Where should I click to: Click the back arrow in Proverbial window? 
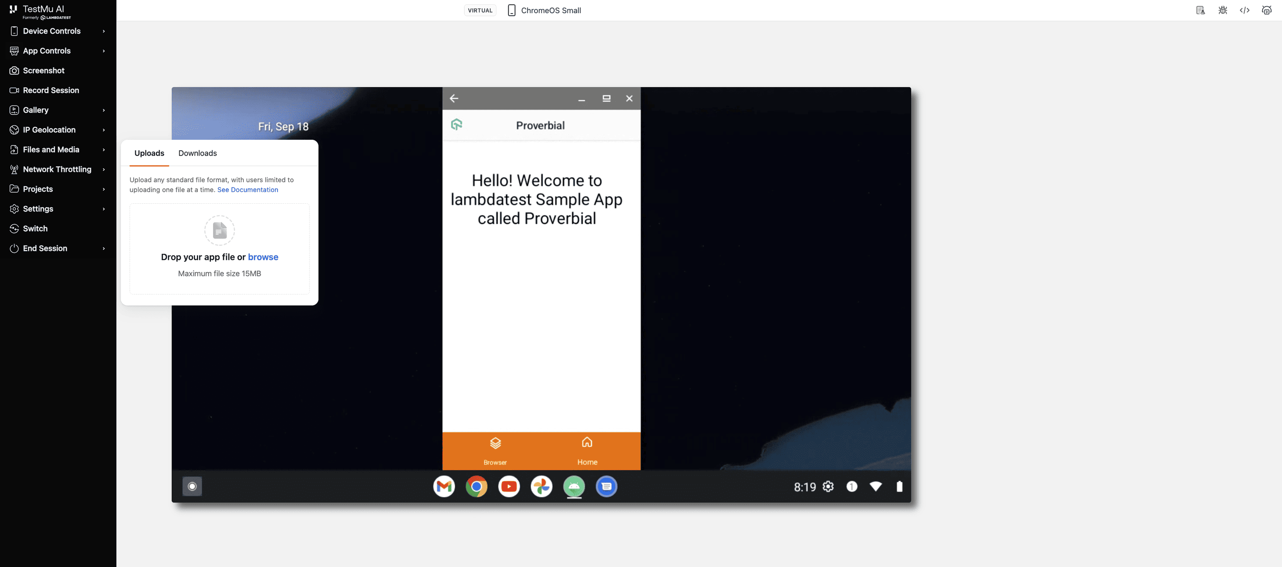[454, 99]
